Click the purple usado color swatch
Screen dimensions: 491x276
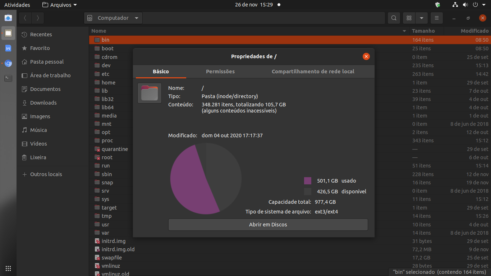click(307, 181)
